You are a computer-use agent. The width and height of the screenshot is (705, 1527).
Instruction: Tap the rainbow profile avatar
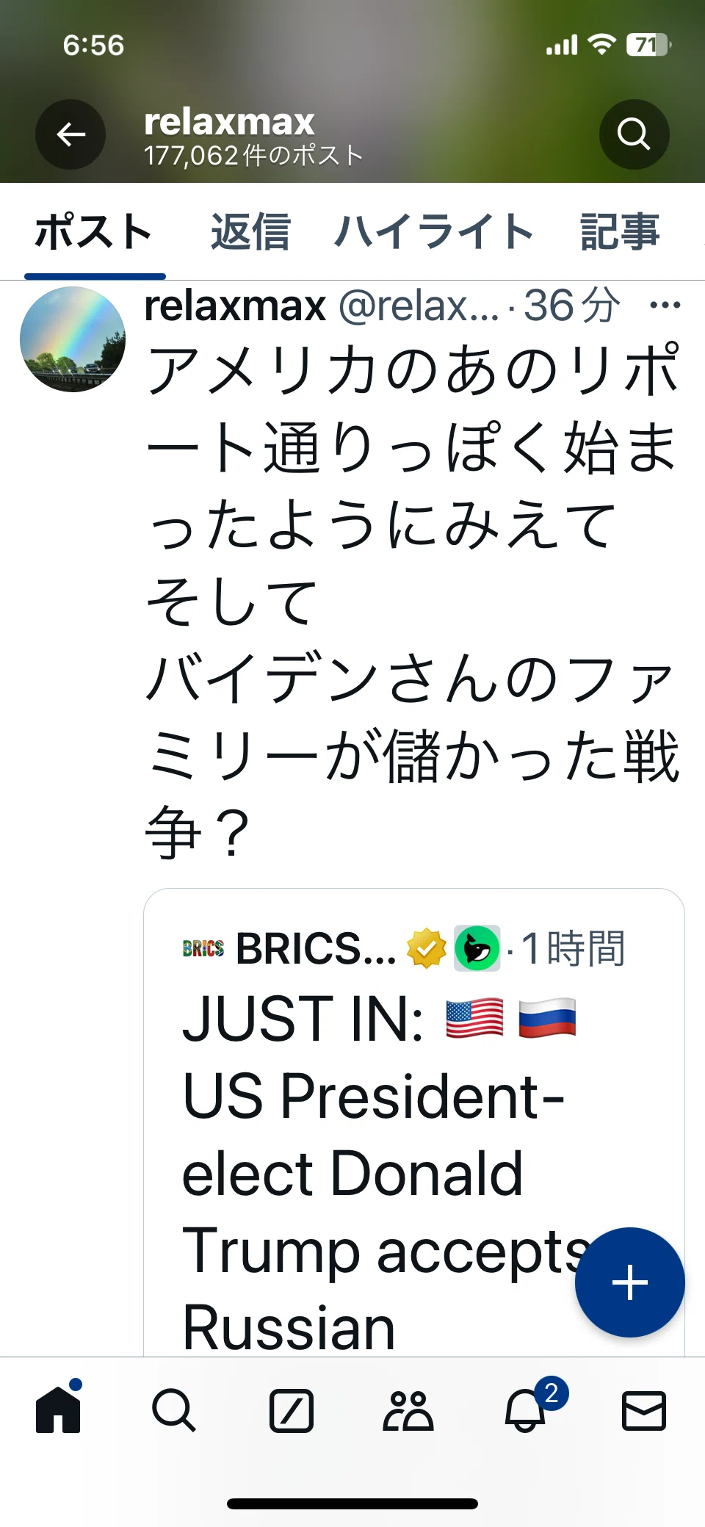coord(73,339)
